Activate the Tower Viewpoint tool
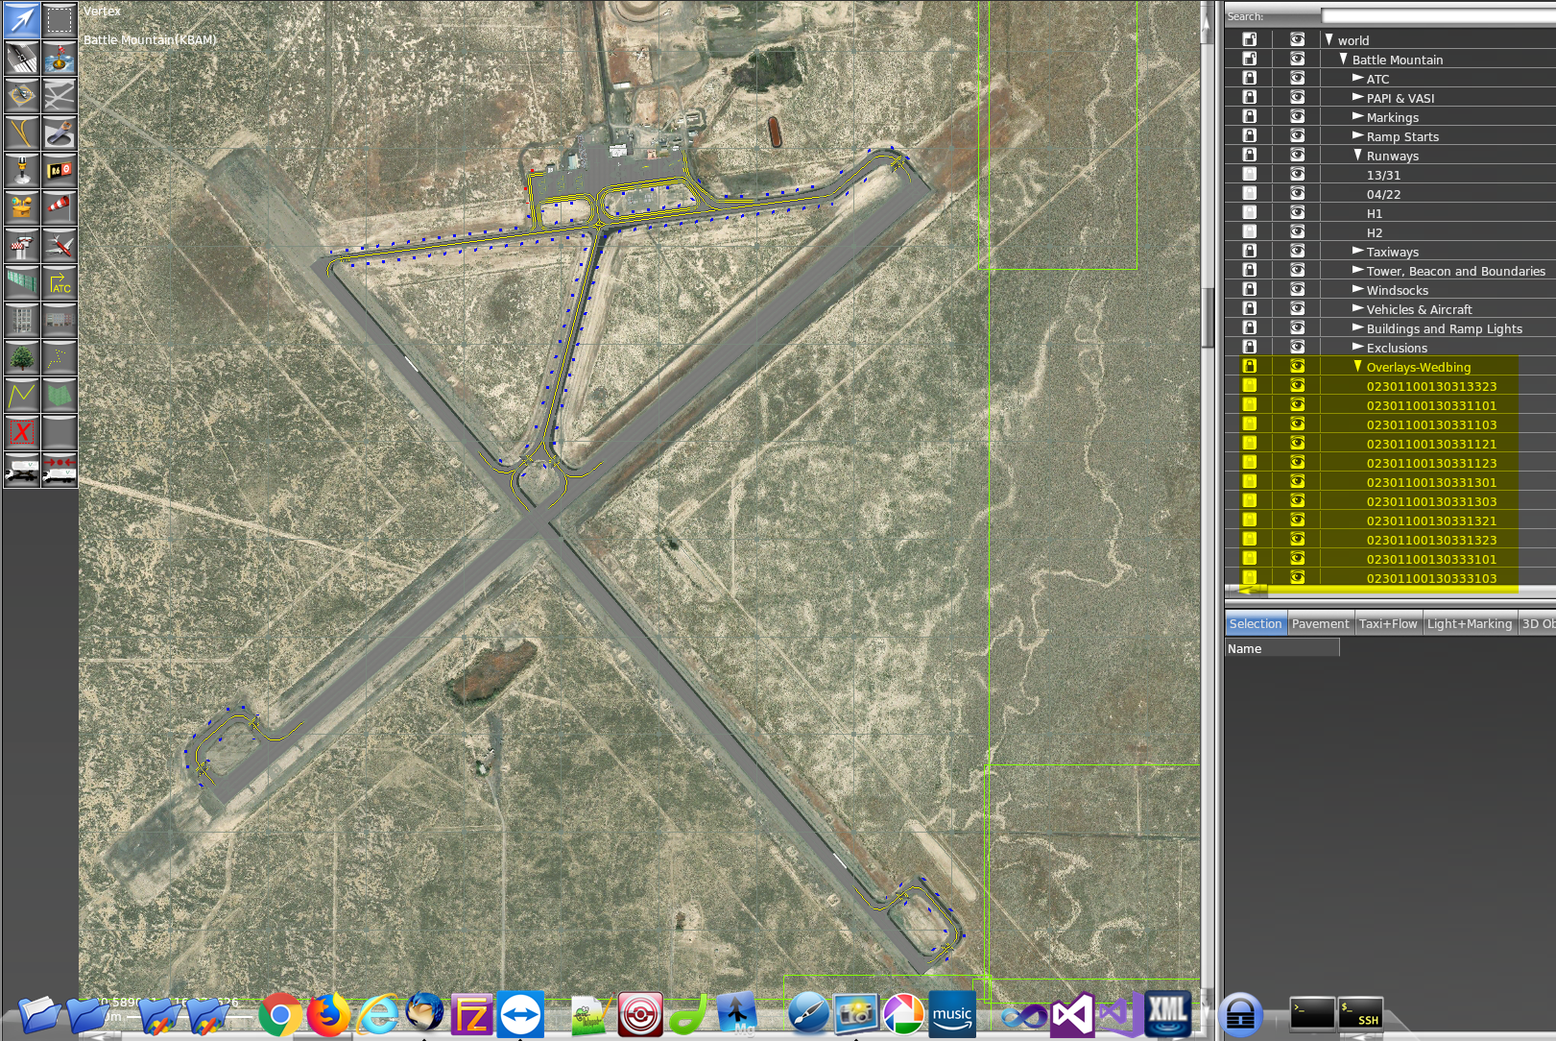This screenshot has width=1556, height=1041. [x=21, y=245]
